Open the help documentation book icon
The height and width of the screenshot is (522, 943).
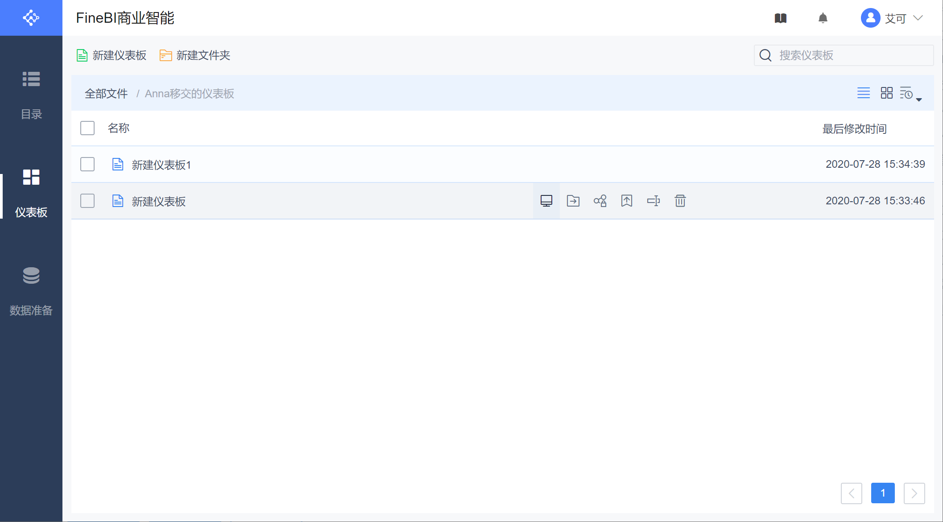coord(780,18)
